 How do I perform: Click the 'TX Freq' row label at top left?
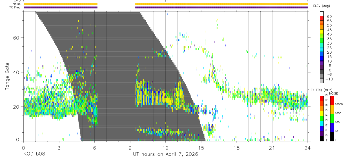click(x=15, y=7)
